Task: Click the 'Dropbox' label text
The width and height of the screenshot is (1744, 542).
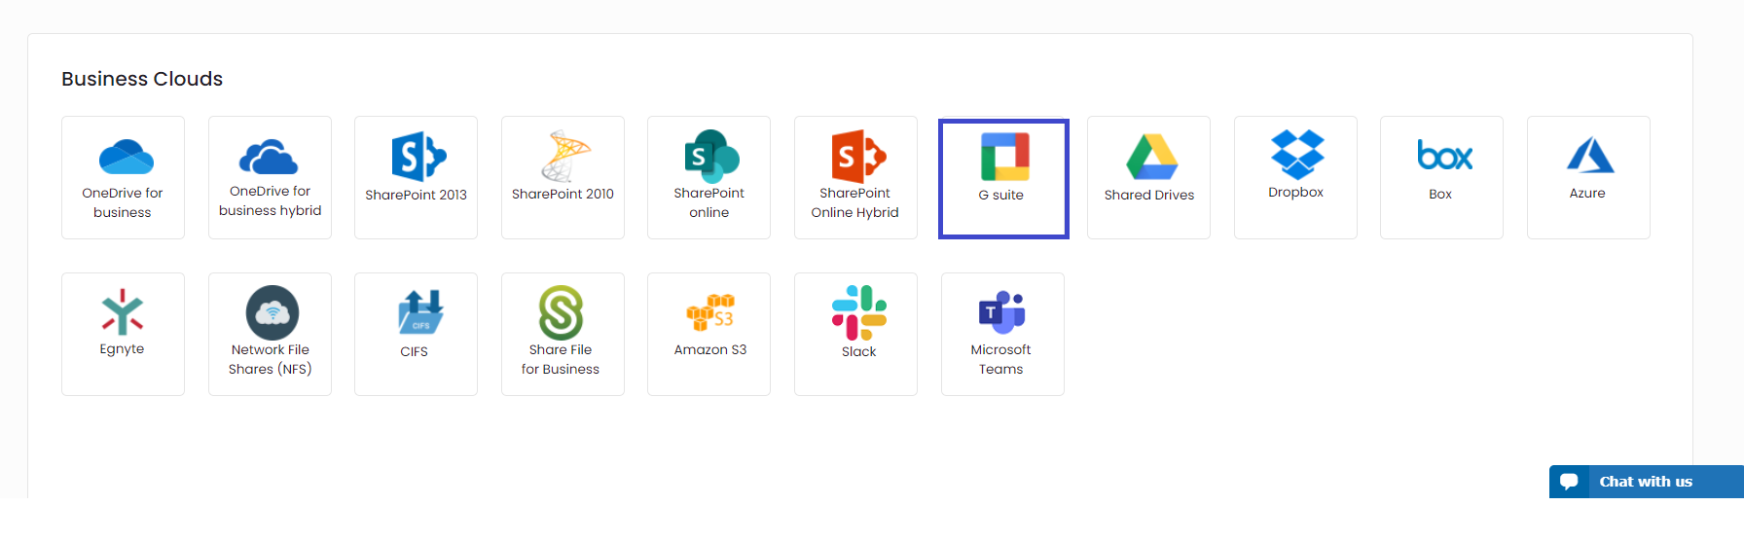Action: coord(1295,192)
